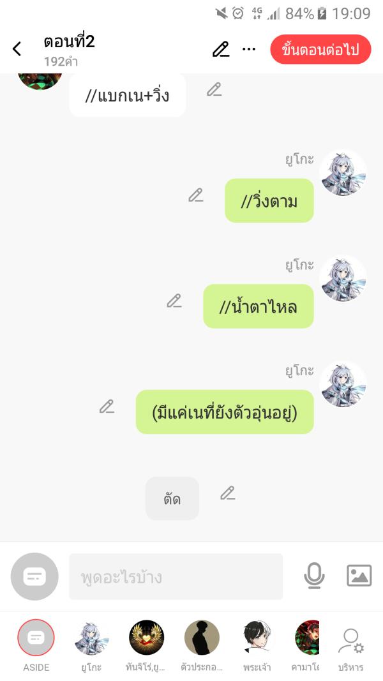
Task: Edit the //น้ำตาไหล message
Action: tap(174, 301)
